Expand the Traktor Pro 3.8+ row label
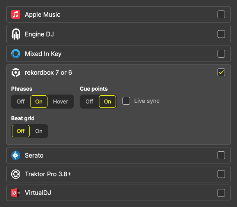The image size is (237, 207). tap(48, 174)
